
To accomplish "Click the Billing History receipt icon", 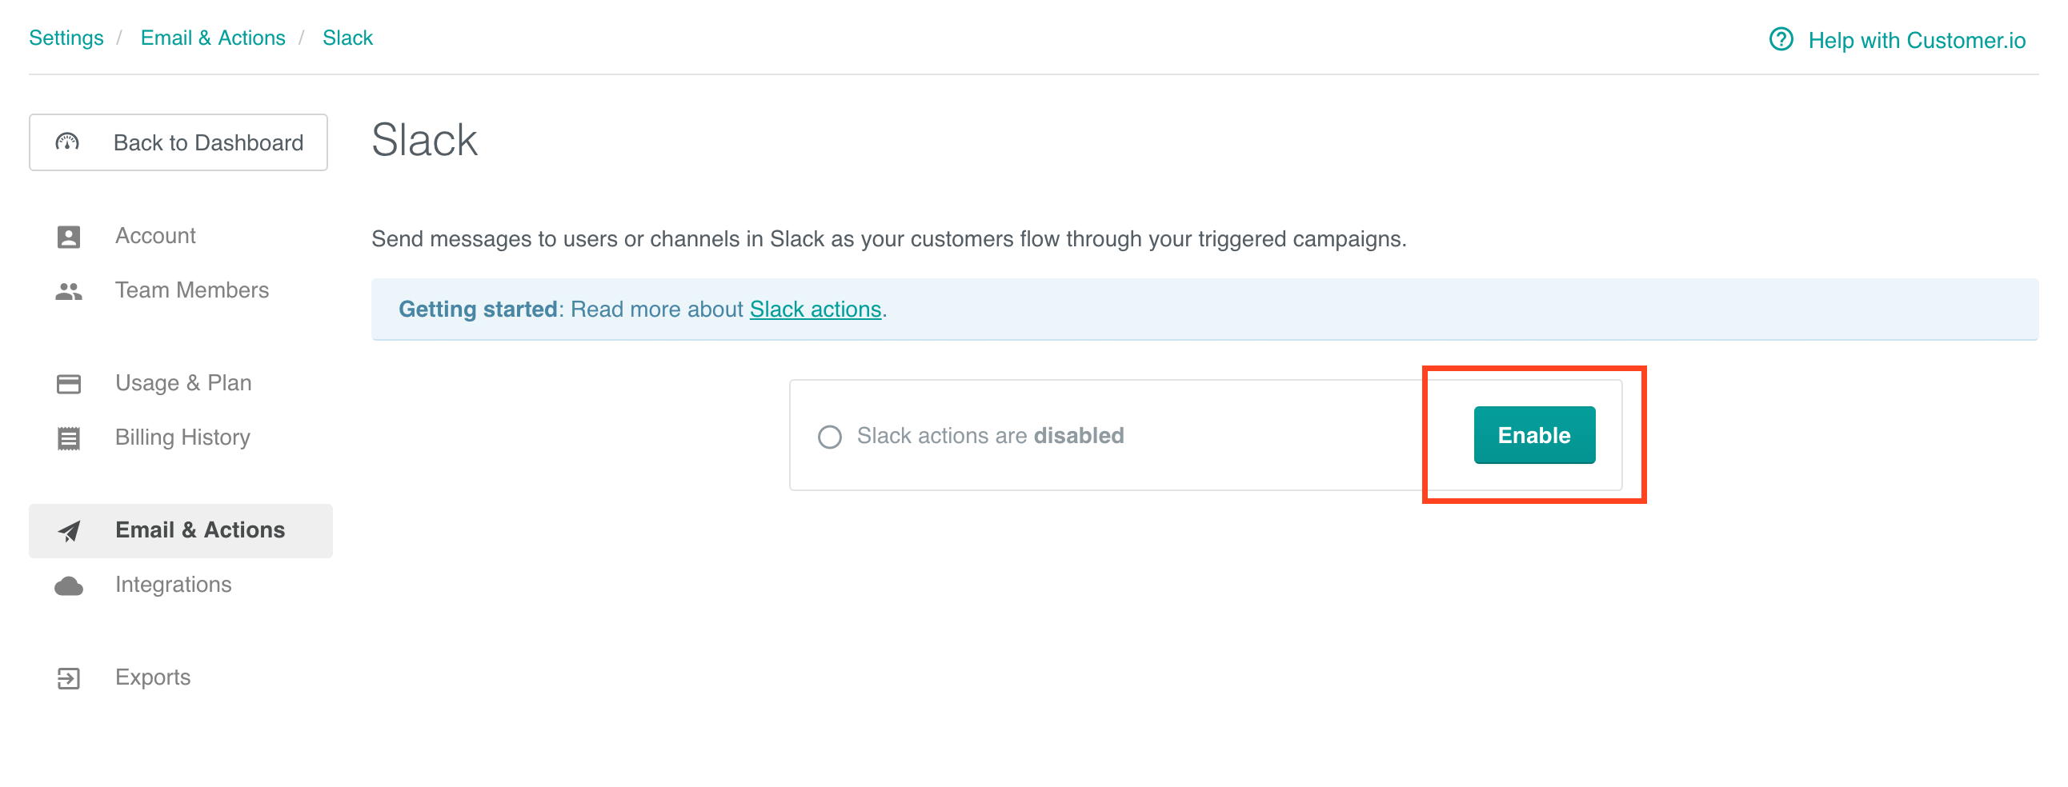I will click(69, 438).
